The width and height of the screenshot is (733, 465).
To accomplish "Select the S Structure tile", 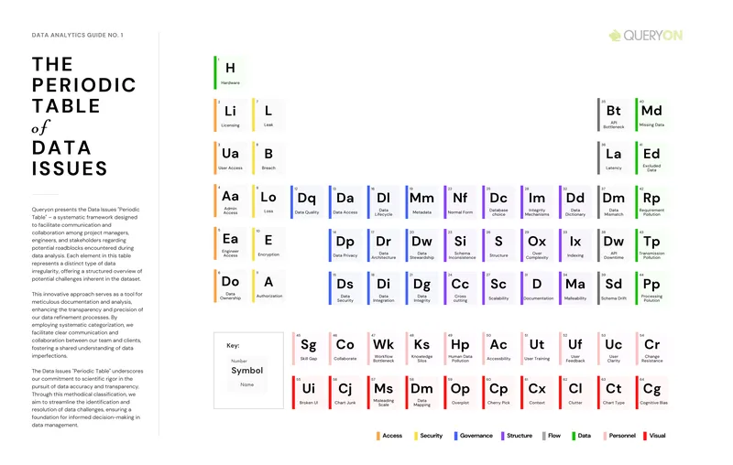I will 498,245.
